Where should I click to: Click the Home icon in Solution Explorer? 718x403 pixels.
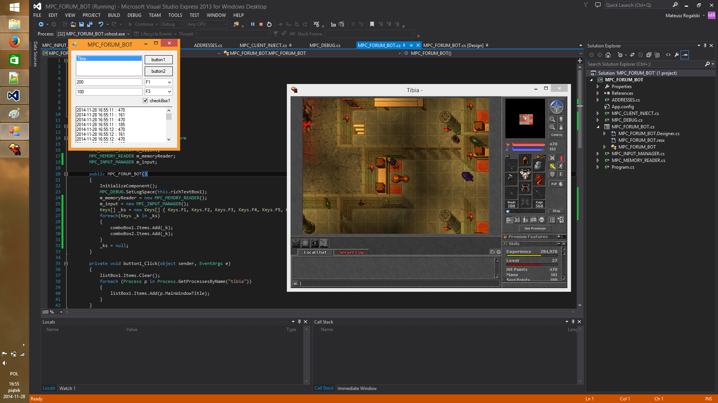[x=608, y=55]
